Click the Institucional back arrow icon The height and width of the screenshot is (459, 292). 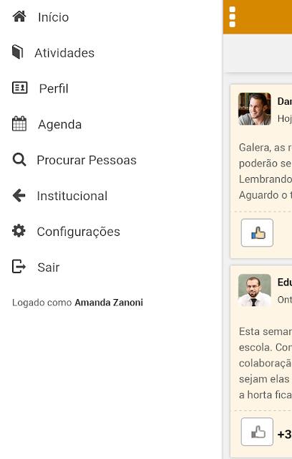point(19,195)
